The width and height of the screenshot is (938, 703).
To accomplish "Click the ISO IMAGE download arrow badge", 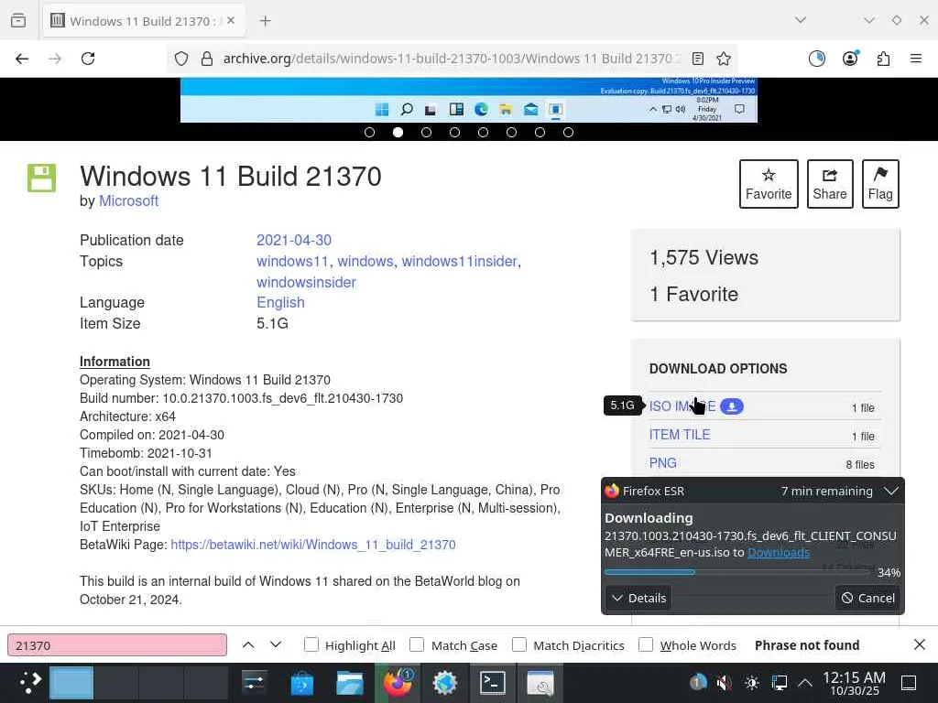I will (732, 406).
